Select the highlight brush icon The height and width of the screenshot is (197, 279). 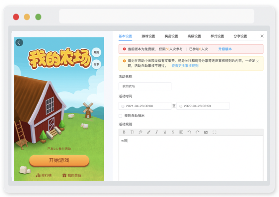click(149, 132)
